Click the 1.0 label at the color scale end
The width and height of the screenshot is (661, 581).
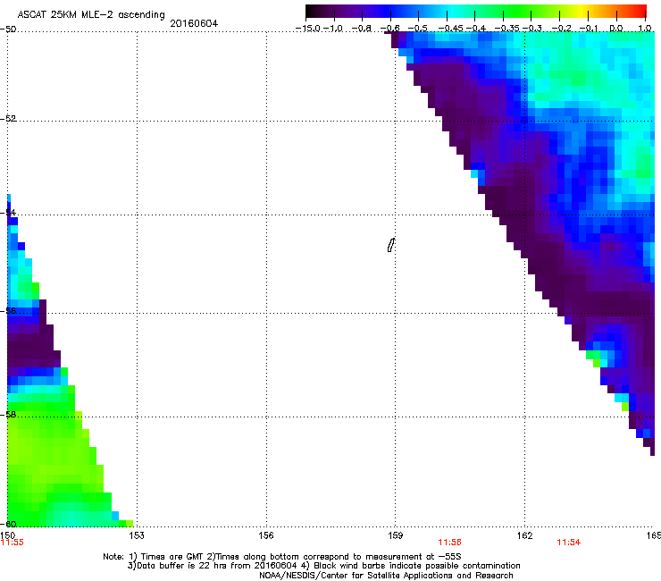645,29
